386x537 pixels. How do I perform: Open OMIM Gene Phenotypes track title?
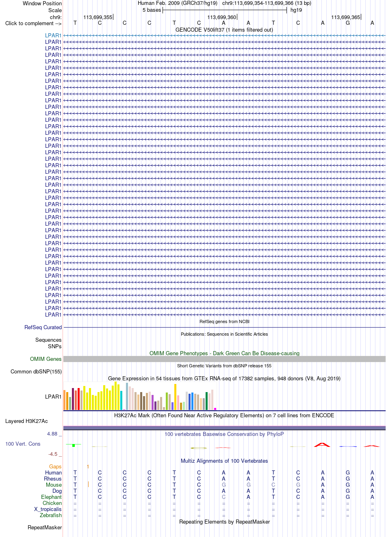pos(224,353)
